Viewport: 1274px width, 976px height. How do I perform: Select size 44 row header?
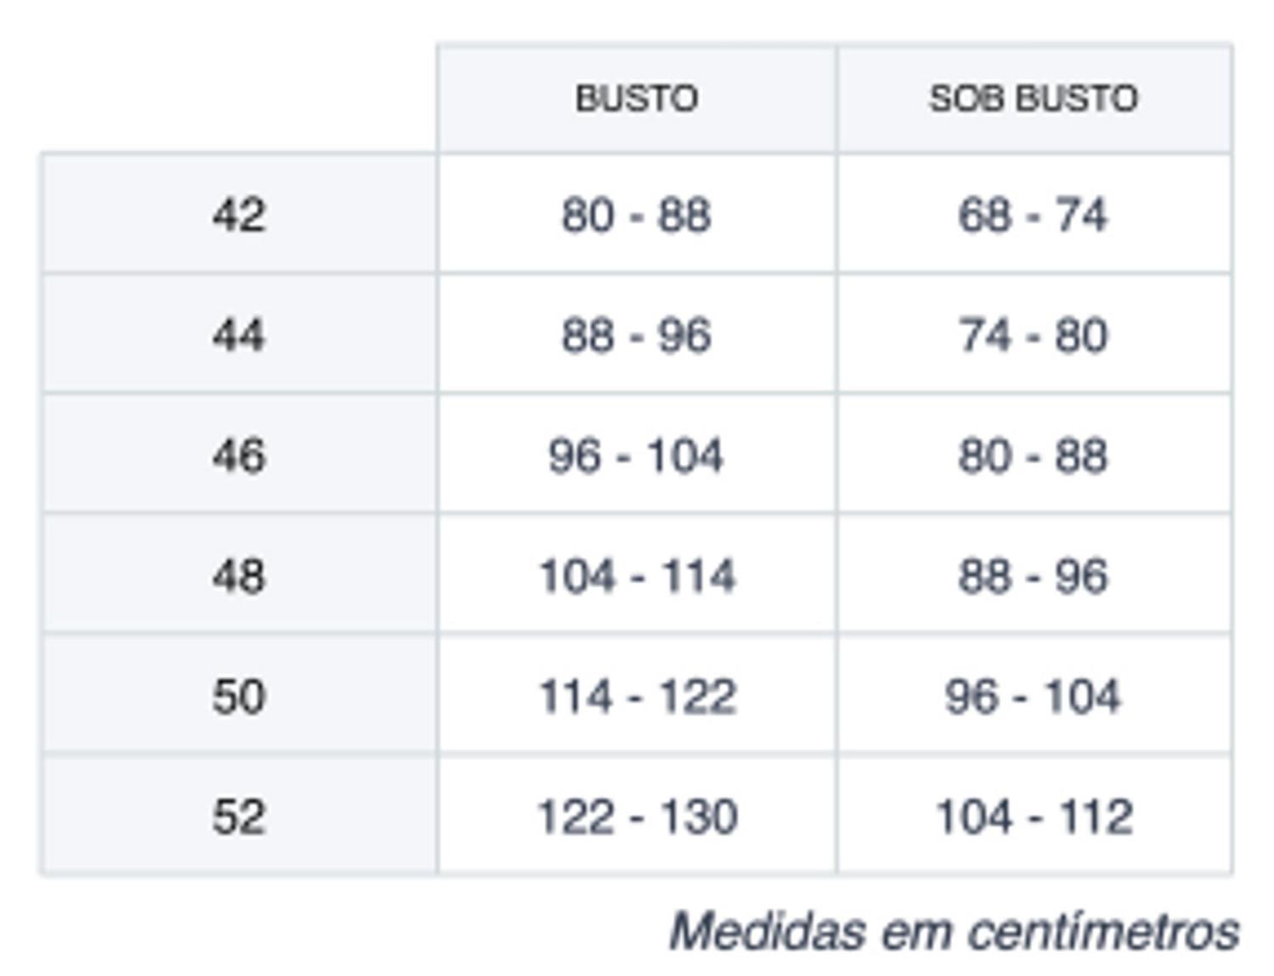[239, 334]
